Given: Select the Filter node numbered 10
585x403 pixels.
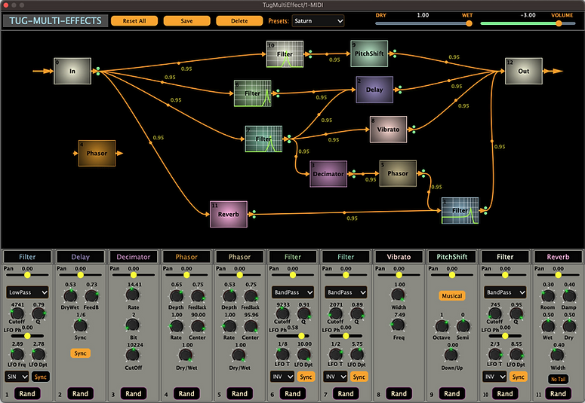Looking at the screenshot, I should coord(285,54).
